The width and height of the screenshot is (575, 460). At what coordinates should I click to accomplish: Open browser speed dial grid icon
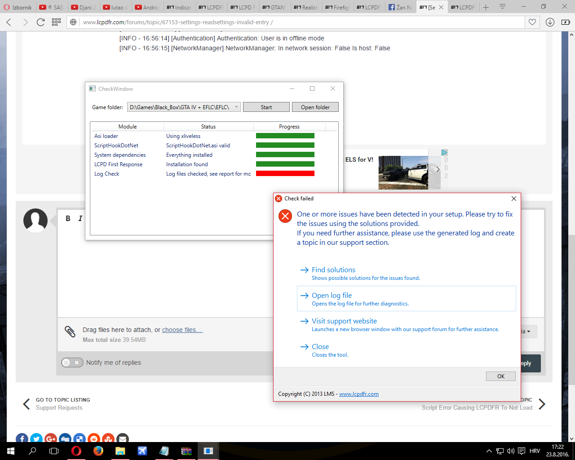[56, 22]
